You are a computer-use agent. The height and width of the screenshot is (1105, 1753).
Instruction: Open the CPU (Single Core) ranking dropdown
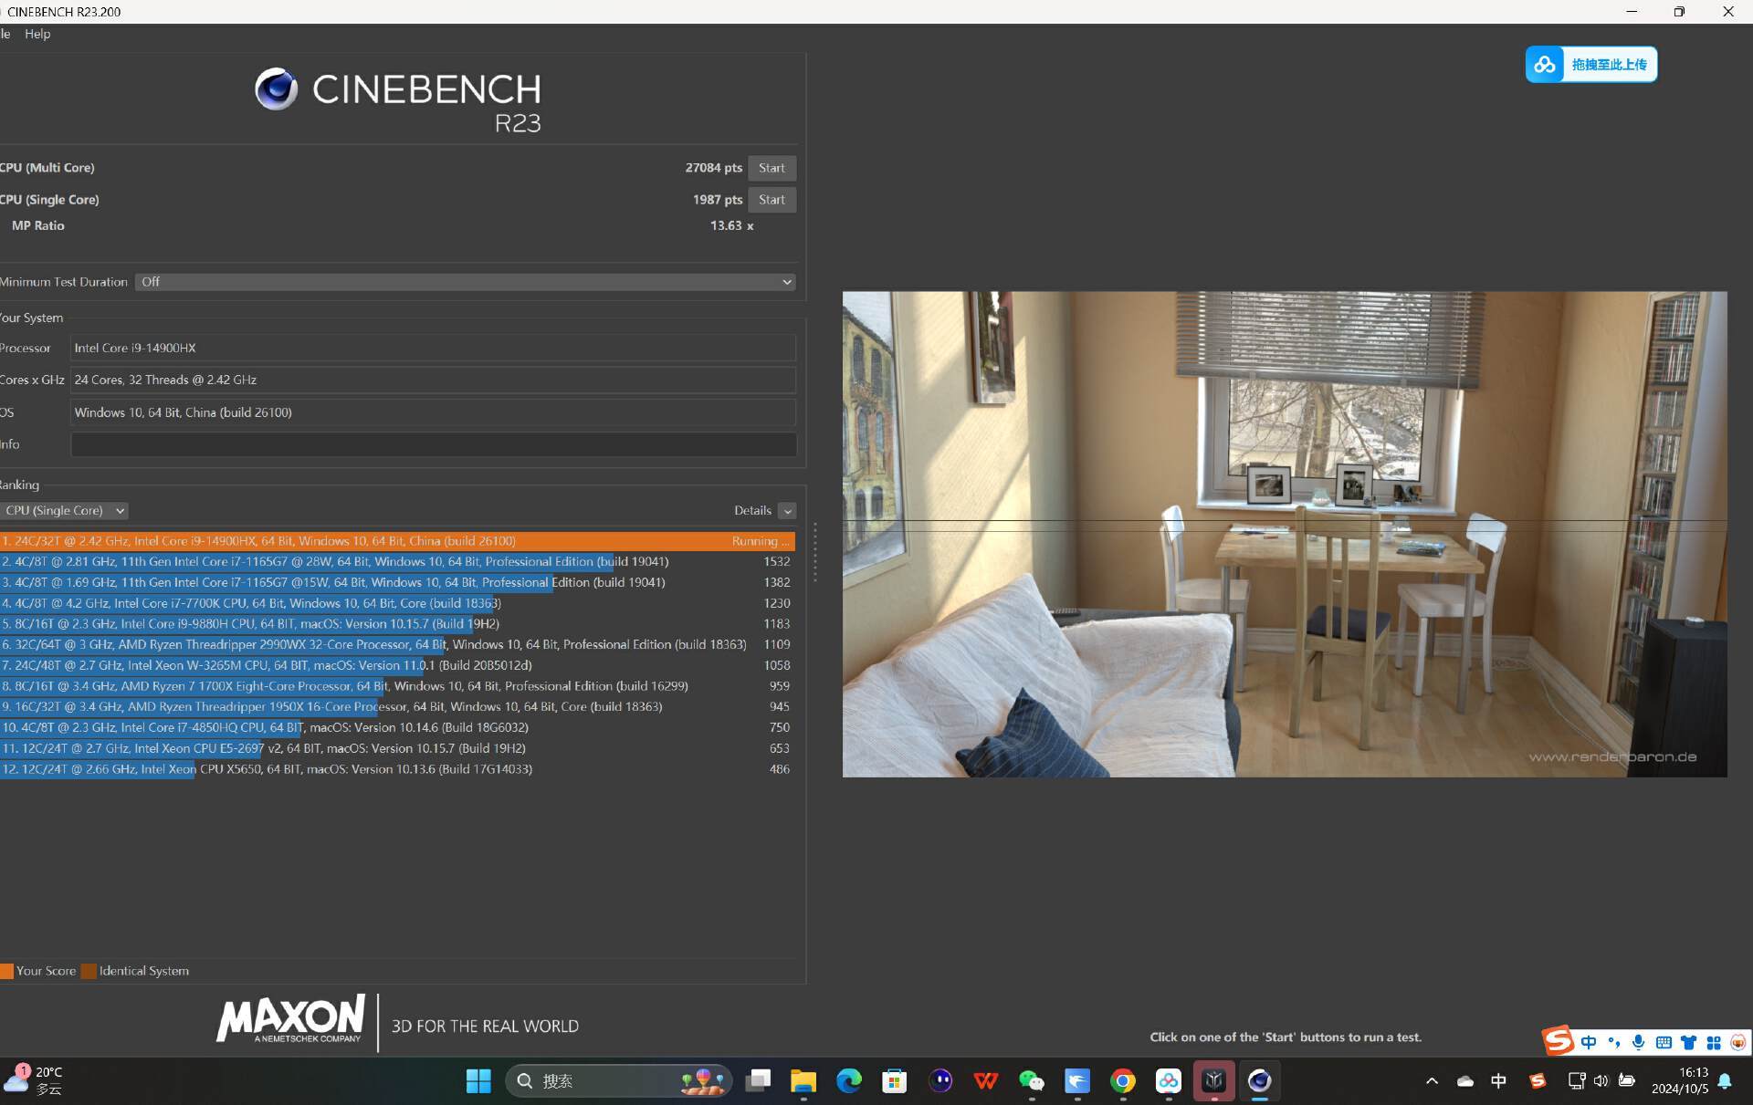click(x=65, y=511)
